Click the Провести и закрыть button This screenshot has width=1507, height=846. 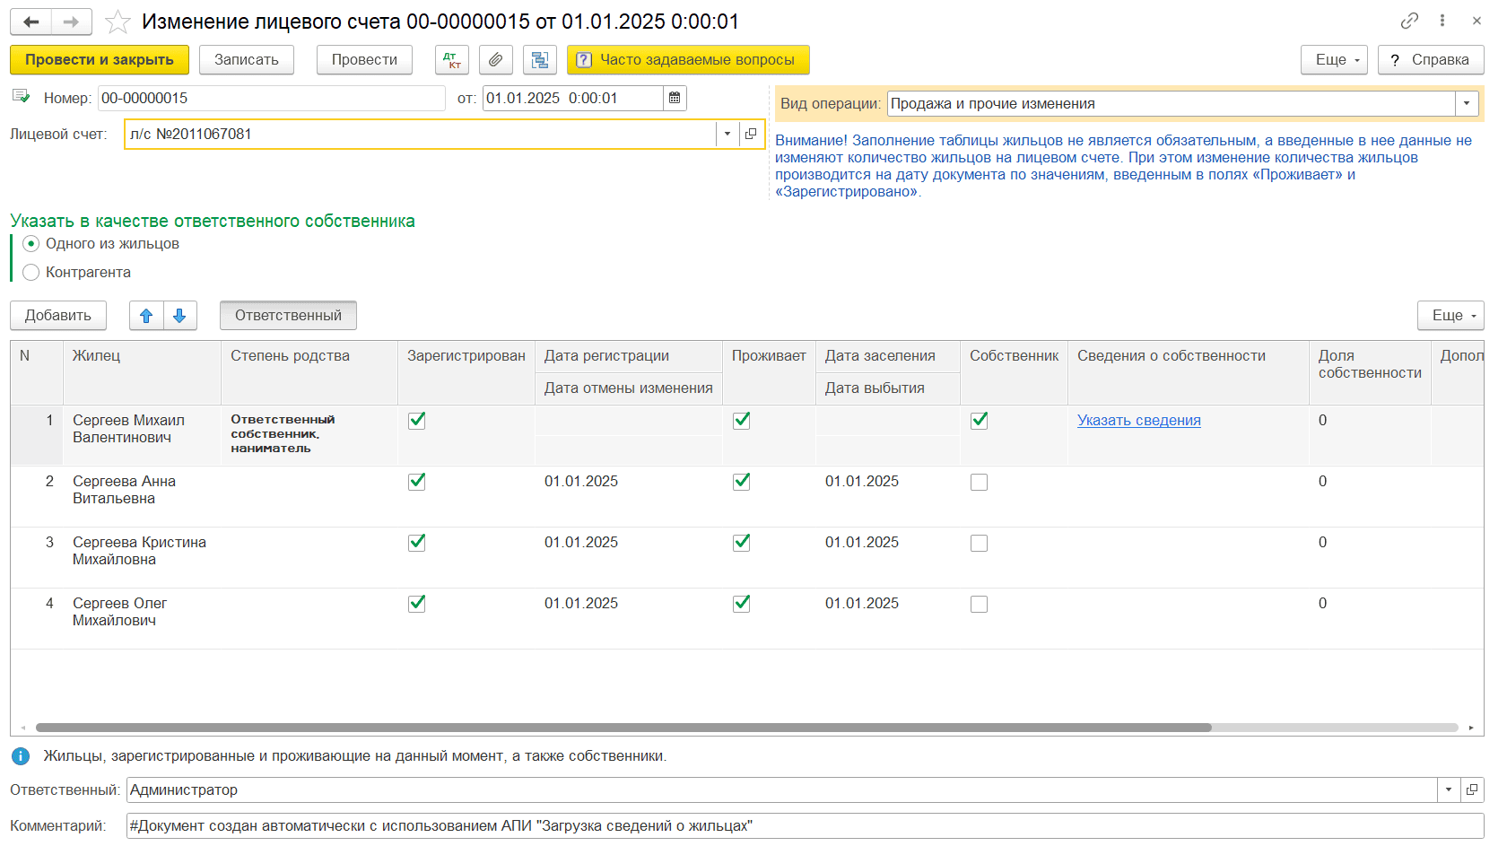coord(100,60)
